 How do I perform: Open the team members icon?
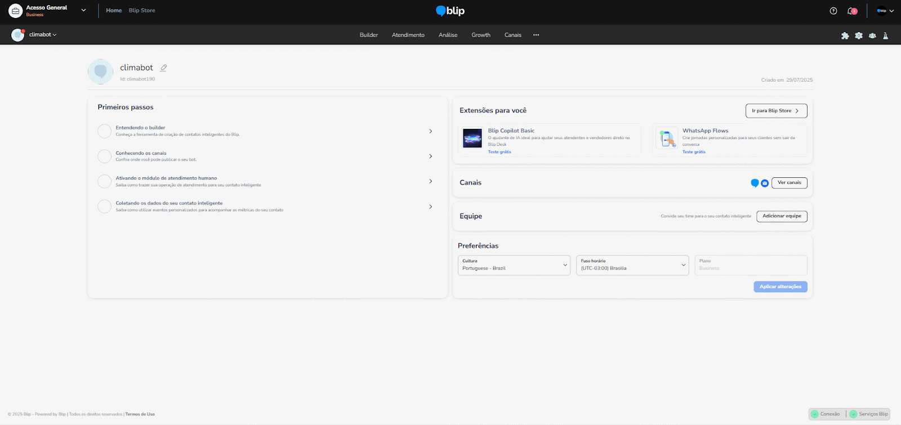point(872,35)
